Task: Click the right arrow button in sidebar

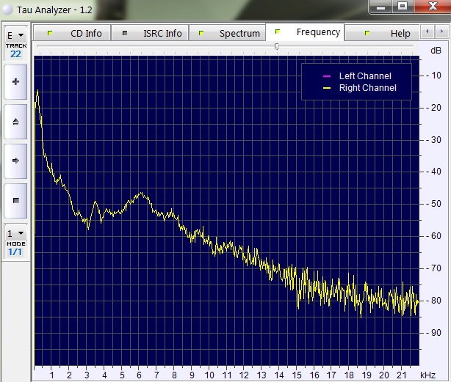Action: point(15,161)
